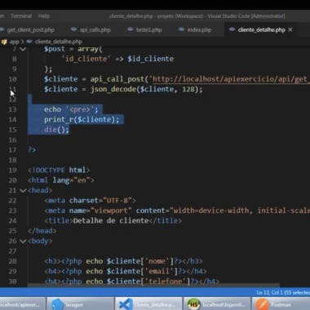Open the HeidiSQL taskbar window
The width and height of the screenshot is (310, 310).
click(217, 304)
